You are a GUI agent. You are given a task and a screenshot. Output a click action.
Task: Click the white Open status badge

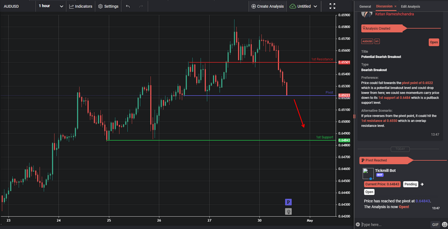click(x=369, y=192)
